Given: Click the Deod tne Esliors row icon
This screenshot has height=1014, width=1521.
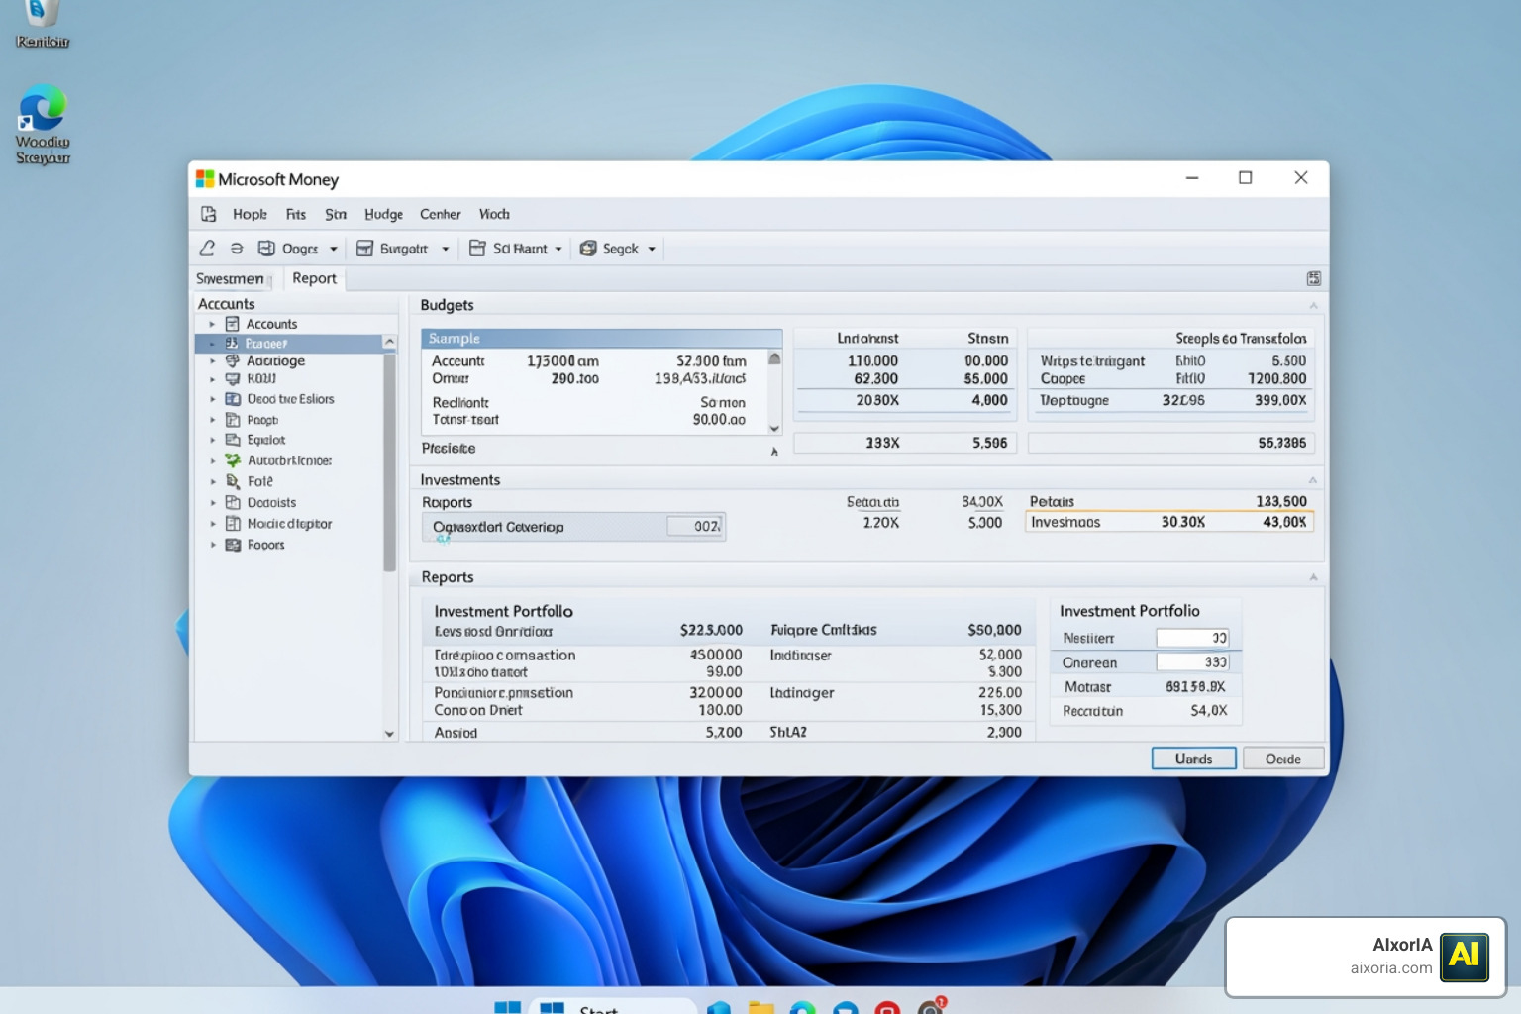Looking at the screenshot, I should click(233, 399).
